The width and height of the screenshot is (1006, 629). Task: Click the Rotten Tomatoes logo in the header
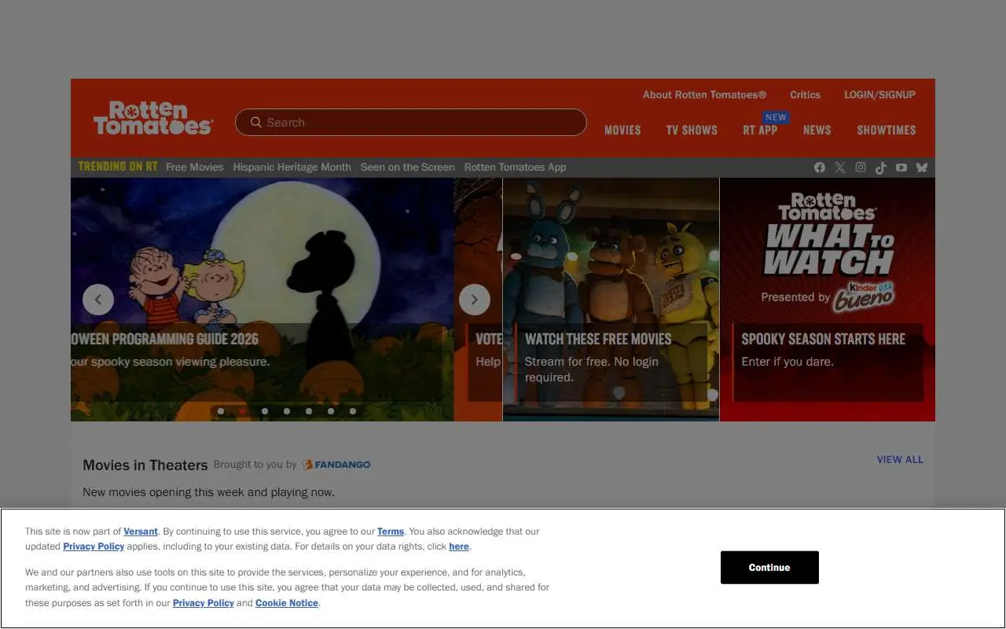click(153, 118)
